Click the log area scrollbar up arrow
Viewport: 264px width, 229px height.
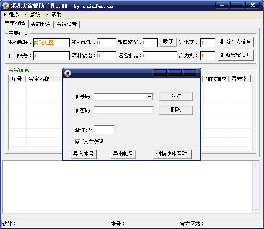coord(255,164)
